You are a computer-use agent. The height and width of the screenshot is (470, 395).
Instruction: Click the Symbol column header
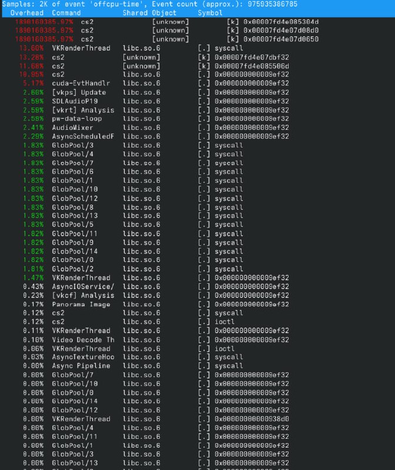point(210,13)
